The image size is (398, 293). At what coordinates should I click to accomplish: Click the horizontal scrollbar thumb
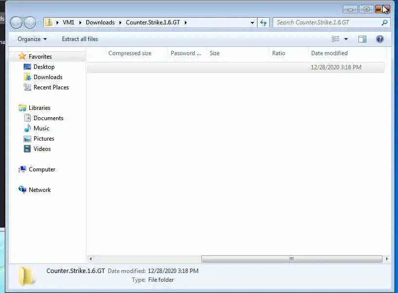click(292, 259)
